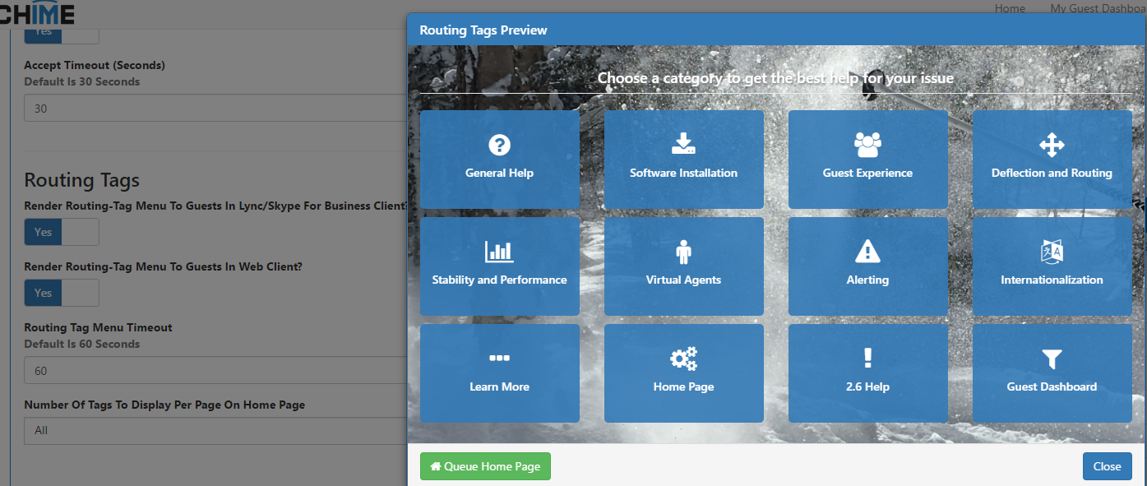Click the funnel icon on Guest Dashboard

1052,359
